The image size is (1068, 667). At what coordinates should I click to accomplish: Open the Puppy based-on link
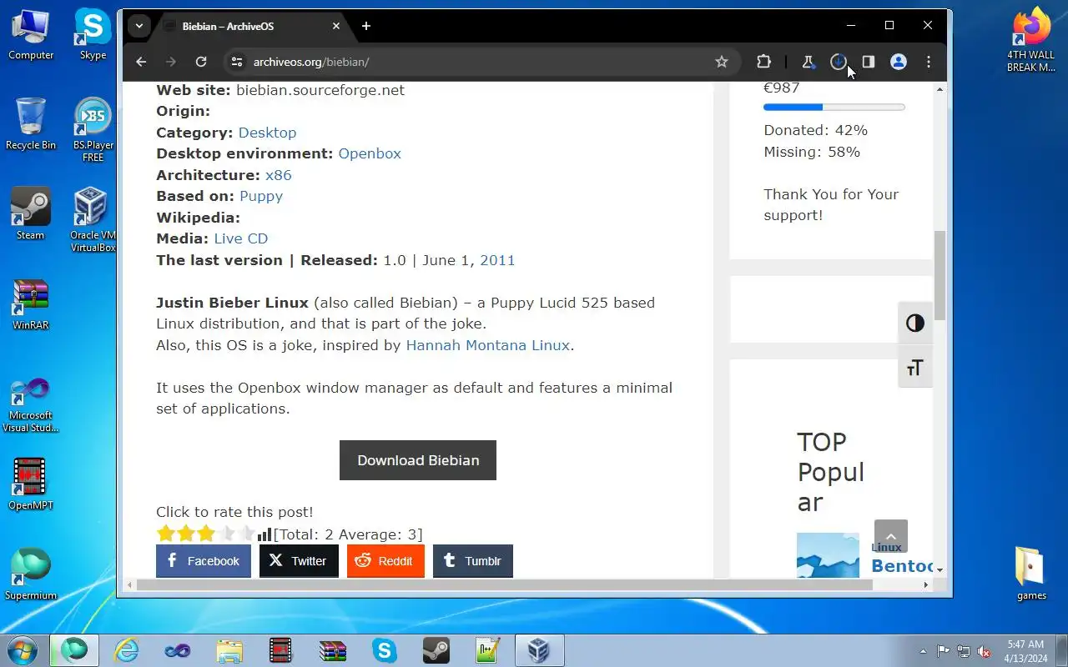261,196
